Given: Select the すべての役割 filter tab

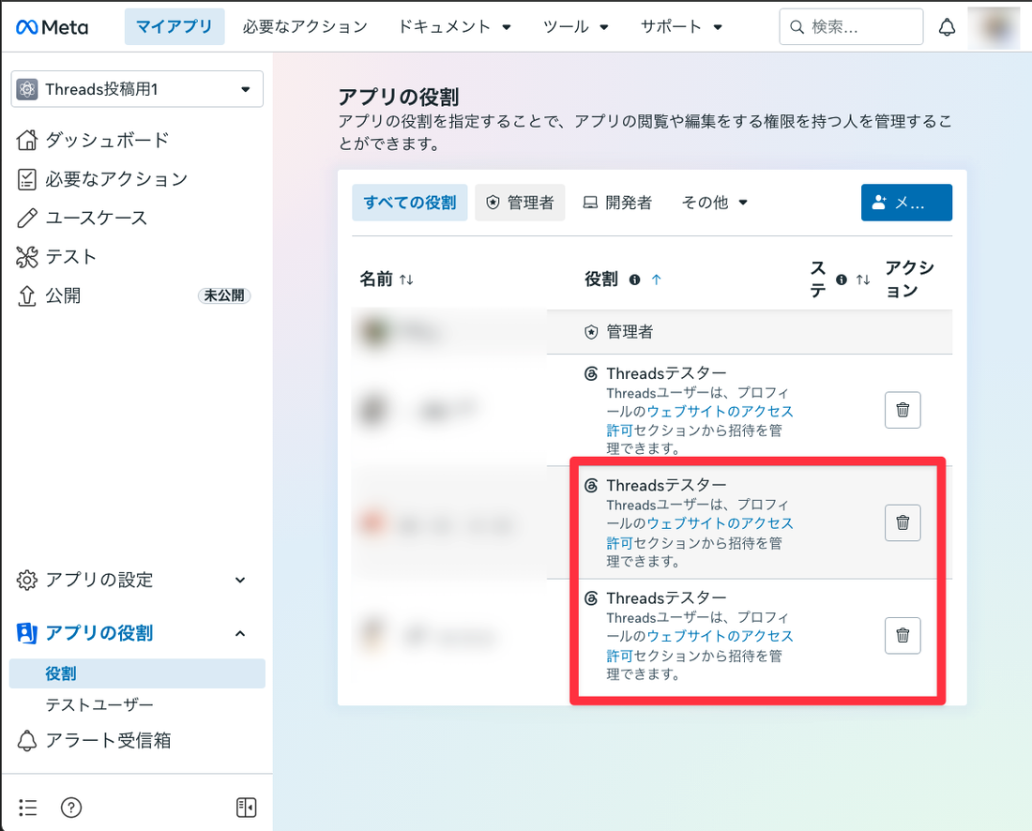Looking at the screenshot, I should click(x=409, y=203).
